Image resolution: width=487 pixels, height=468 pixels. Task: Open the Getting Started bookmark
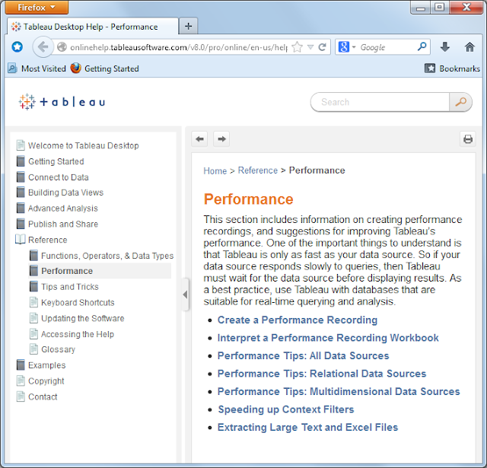click(105, 68)
